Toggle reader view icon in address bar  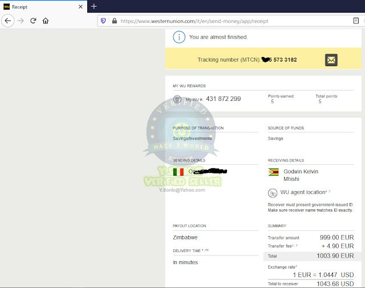(x=356, y=21)
